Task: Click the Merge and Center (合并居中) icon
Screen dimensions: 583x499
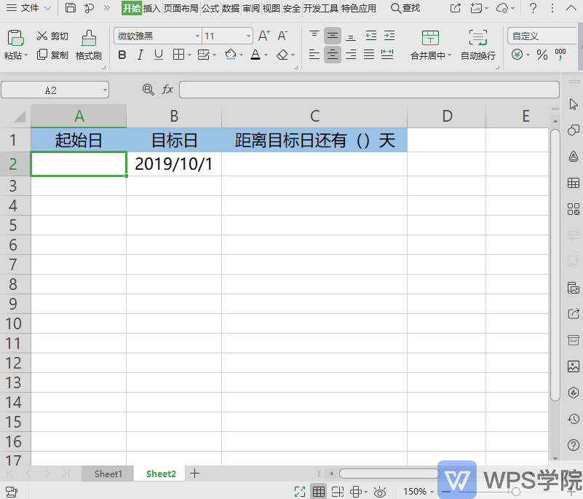Action: point(430,38)
